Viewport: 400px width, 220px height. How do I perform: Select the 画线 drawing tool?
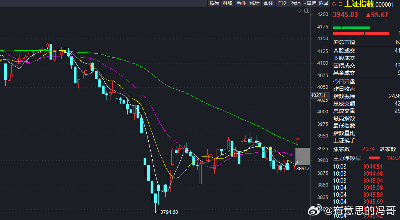coord(268,3)
